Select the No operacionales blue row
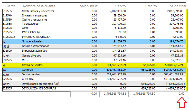Viewport: 189px width, 110px height. point(94,42)
